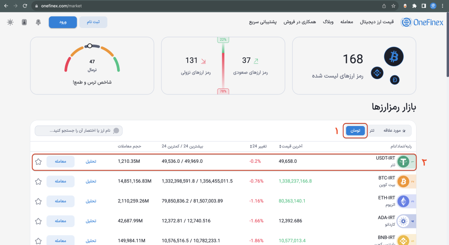Click the Bitcoin coin icon in BTC-IRT row

tap(403, 181)
